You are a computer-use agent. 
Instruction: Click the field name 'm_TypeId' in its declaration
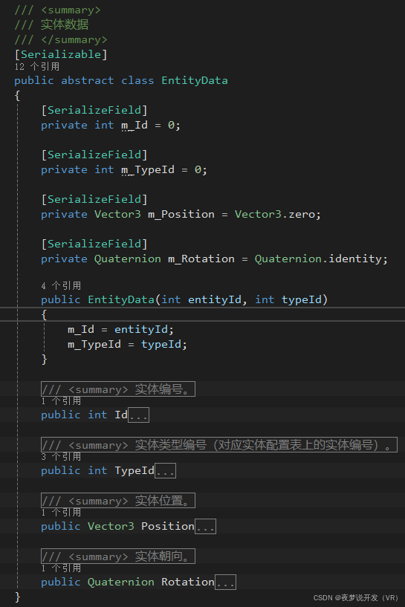pyautogui.click(x=148, y=170)
